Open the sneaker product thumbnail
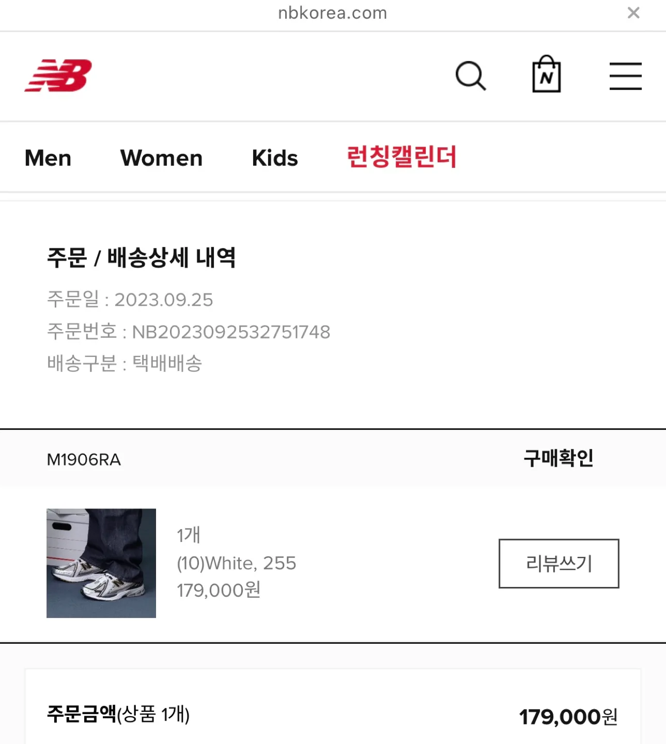 pos(101,563)
